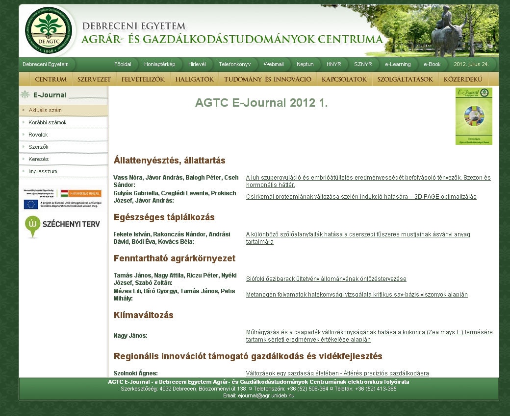This screenshot has width=510, height=416.
Task: Open Debreceni Egyetem link in top bar
Action: [x=46, y=64]
